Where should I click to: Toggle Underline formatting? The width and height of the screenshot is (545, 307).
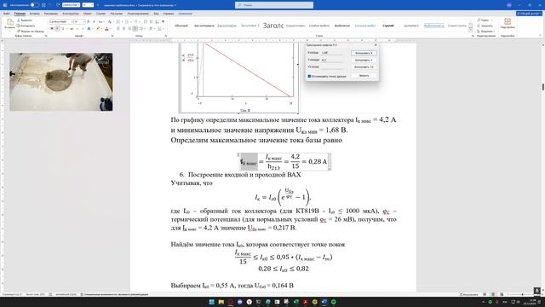[63, 28]
